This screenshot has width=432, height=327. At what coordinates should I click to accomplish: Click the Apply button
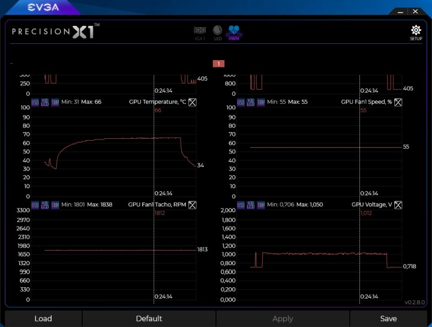coord(283,319)
